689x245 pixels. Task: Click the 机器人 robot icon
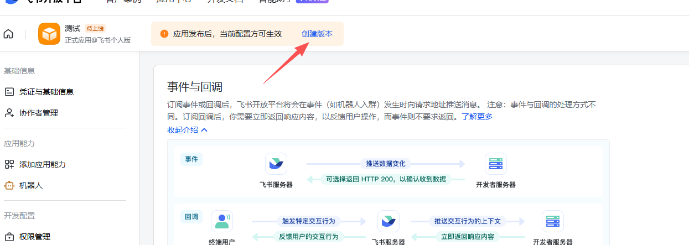click(x=9, y=185)
